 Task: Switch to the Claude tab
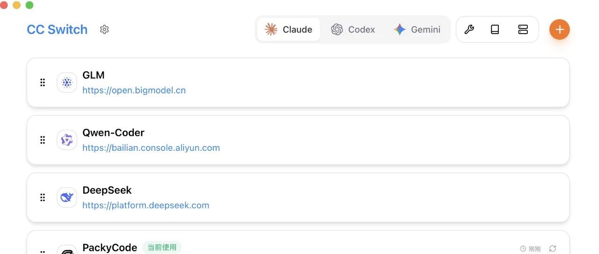[289, 29]
